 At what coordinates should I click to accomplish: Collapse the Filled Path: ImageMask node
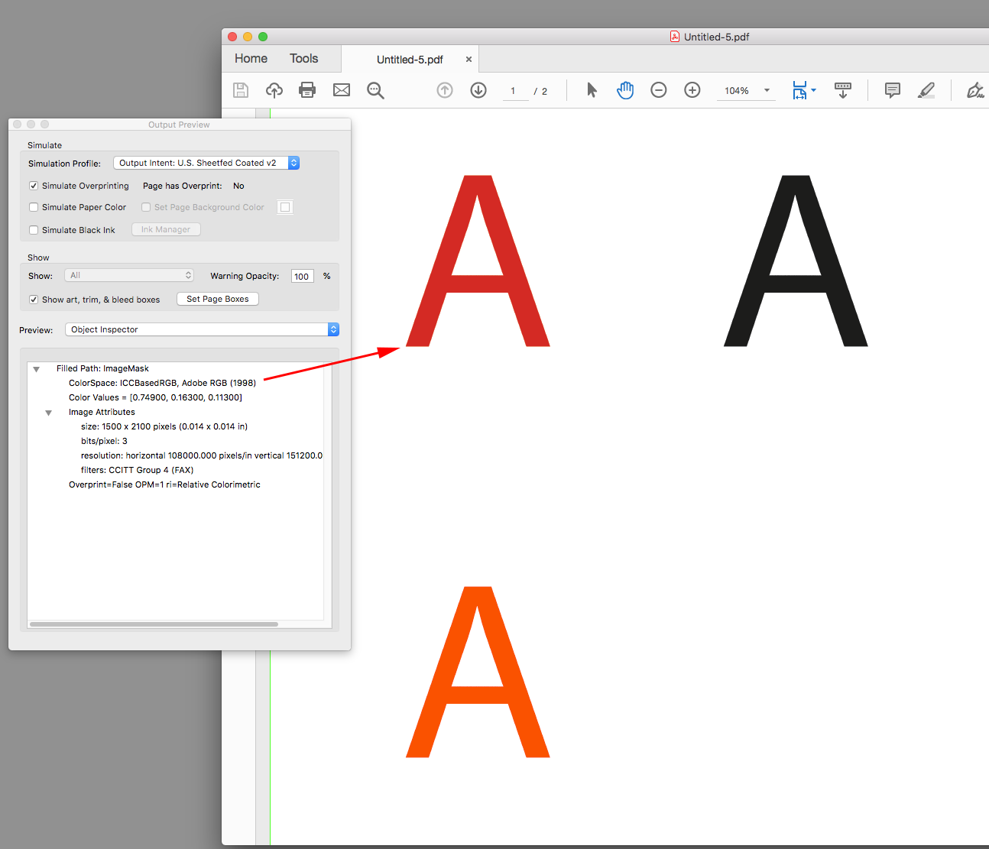[x=36, y=369]
